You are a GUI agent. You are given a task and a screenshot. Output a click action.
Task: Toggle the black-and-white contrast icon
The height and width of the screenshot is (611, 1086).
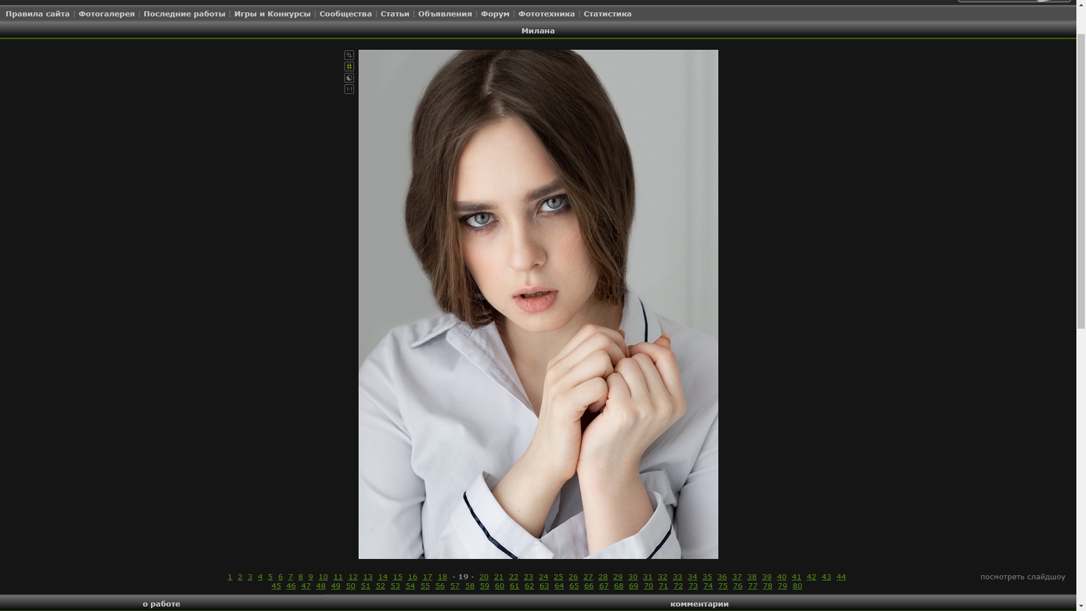pyautogui.click(x=349, y=78)
